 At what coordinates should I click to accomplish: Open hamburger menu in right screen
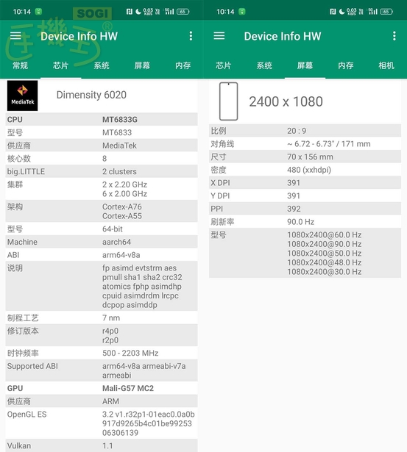[219, 36]
